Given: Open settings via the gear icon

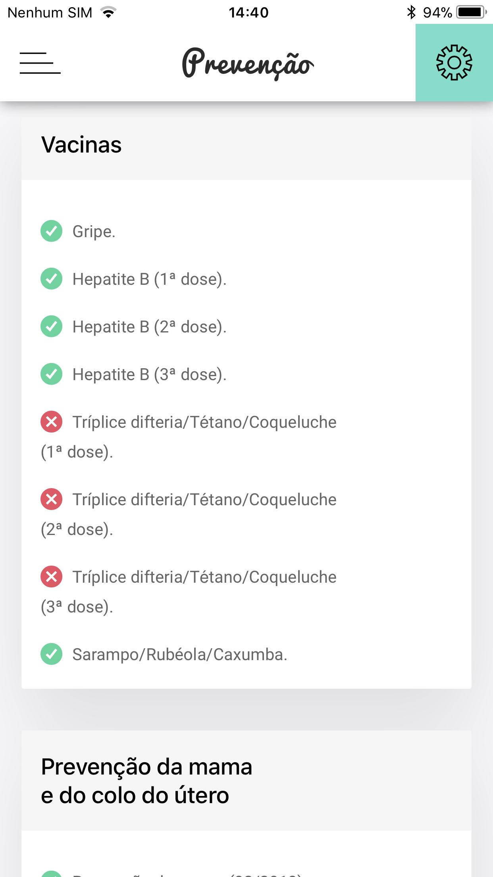Looking at the screenshot, I should point(454,62).
